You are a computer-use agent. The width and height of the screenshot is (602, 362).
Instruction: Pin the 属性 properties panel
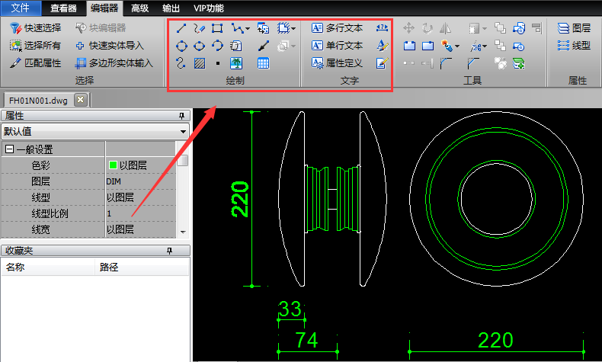pyautogui.click(x=181, y=116)
